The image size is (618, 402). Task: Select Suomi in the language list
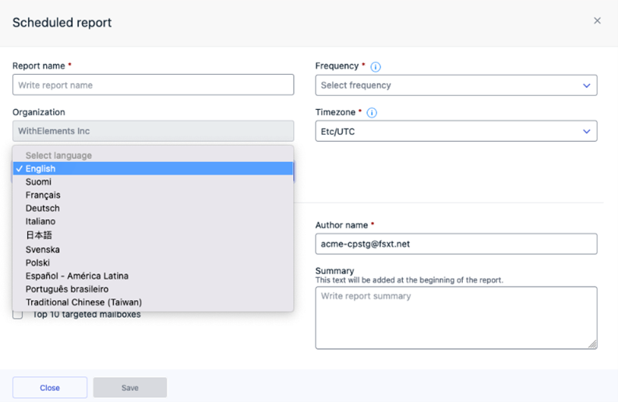(x=153, y=182)
